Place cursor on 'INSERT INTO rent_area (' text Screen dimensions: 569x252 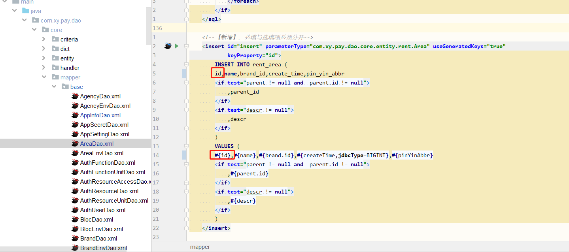tap(251, 64)
